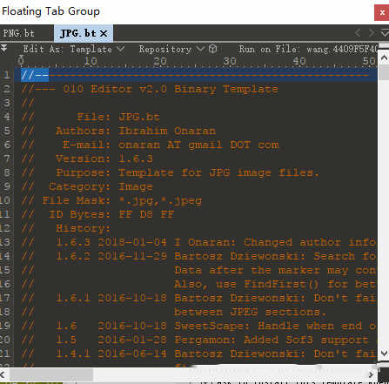Switch to the PNG.bt tab

pyautogui.click(x=19, y=33)
